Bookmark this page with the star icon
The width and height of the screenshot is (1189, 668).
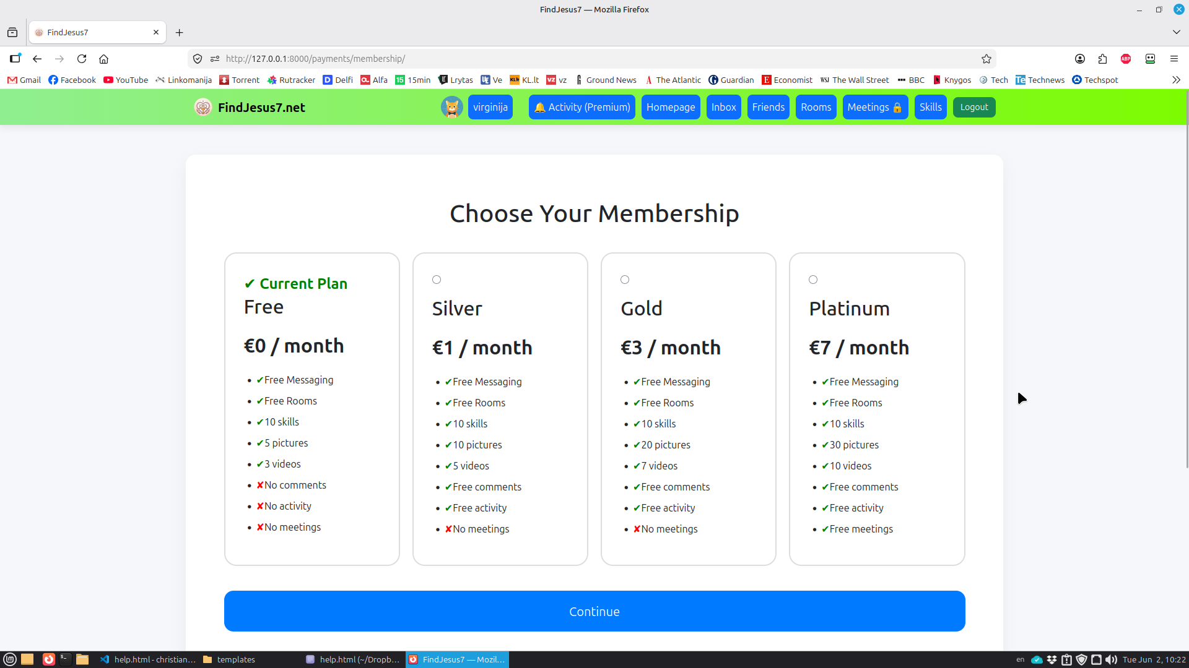pos(986,59)
